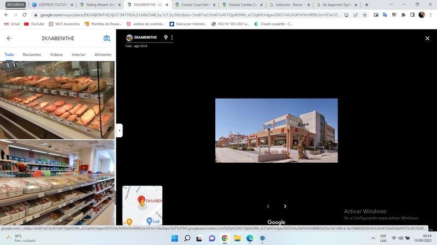437x245 pixels.
Task: Open Google Translate extension icon
Action: pos(385,15)
